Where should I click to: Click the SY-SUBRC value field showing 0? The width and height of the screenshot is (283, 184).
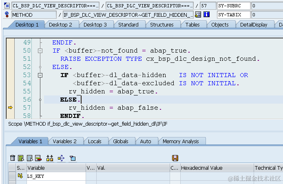pos(267,6)
